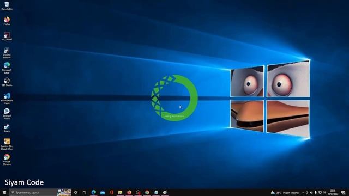Click the Type here to search box
This screenshot has height=196, width=349.
[40, 192]
